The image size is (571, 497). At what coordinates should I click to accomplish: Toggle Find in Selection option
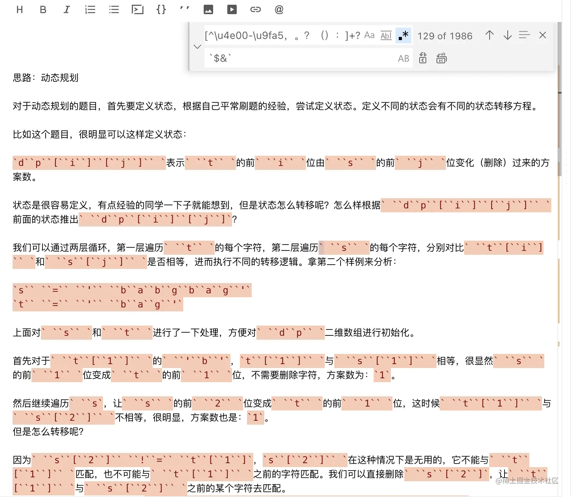point(525,35)
